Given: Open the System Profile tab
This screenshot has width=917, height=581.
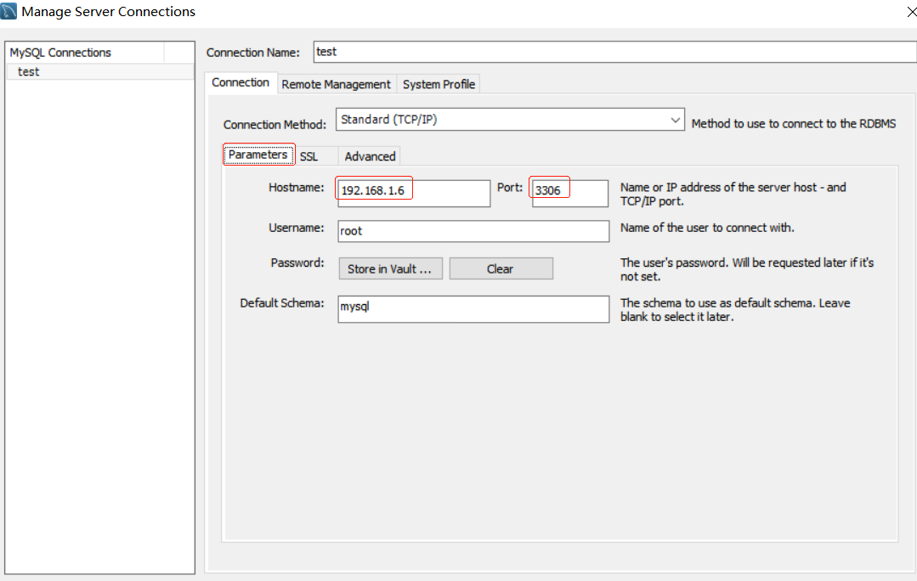Looking at the screenshot, I should 439,84.
